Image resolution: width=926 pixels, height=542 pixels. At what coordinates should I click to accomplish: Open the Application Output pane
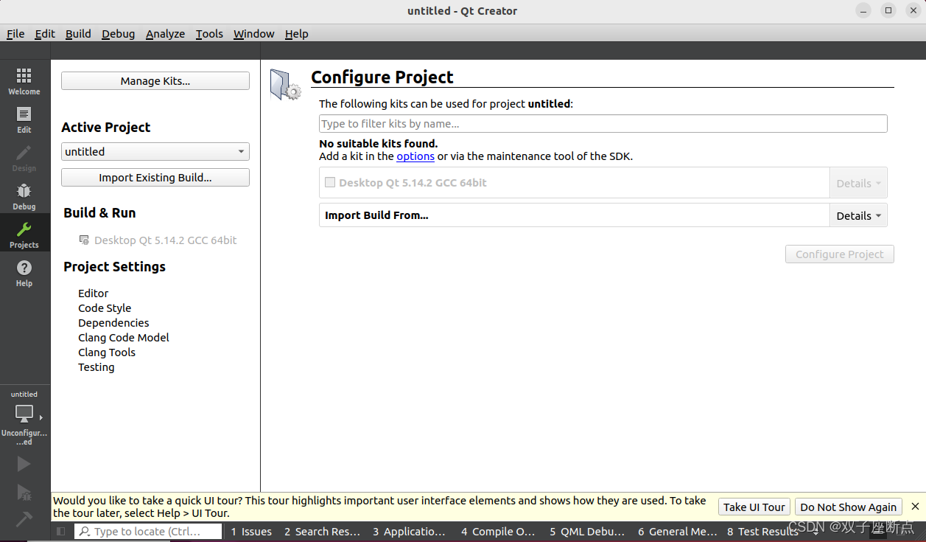pyautogui.click(x=409, y=532)
